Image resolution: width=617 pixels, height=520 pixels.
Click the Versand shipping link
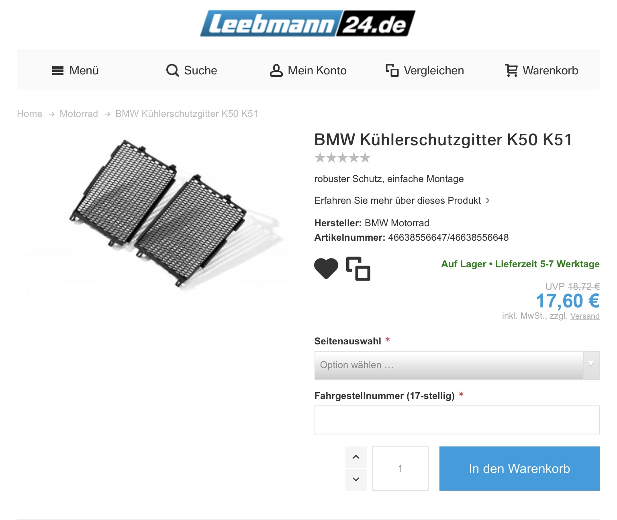[585, 316]
